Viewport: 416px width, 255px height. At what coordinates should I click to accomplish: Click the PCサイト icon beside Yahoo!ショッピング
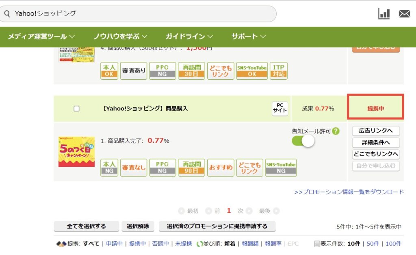(x=279, y=109)
